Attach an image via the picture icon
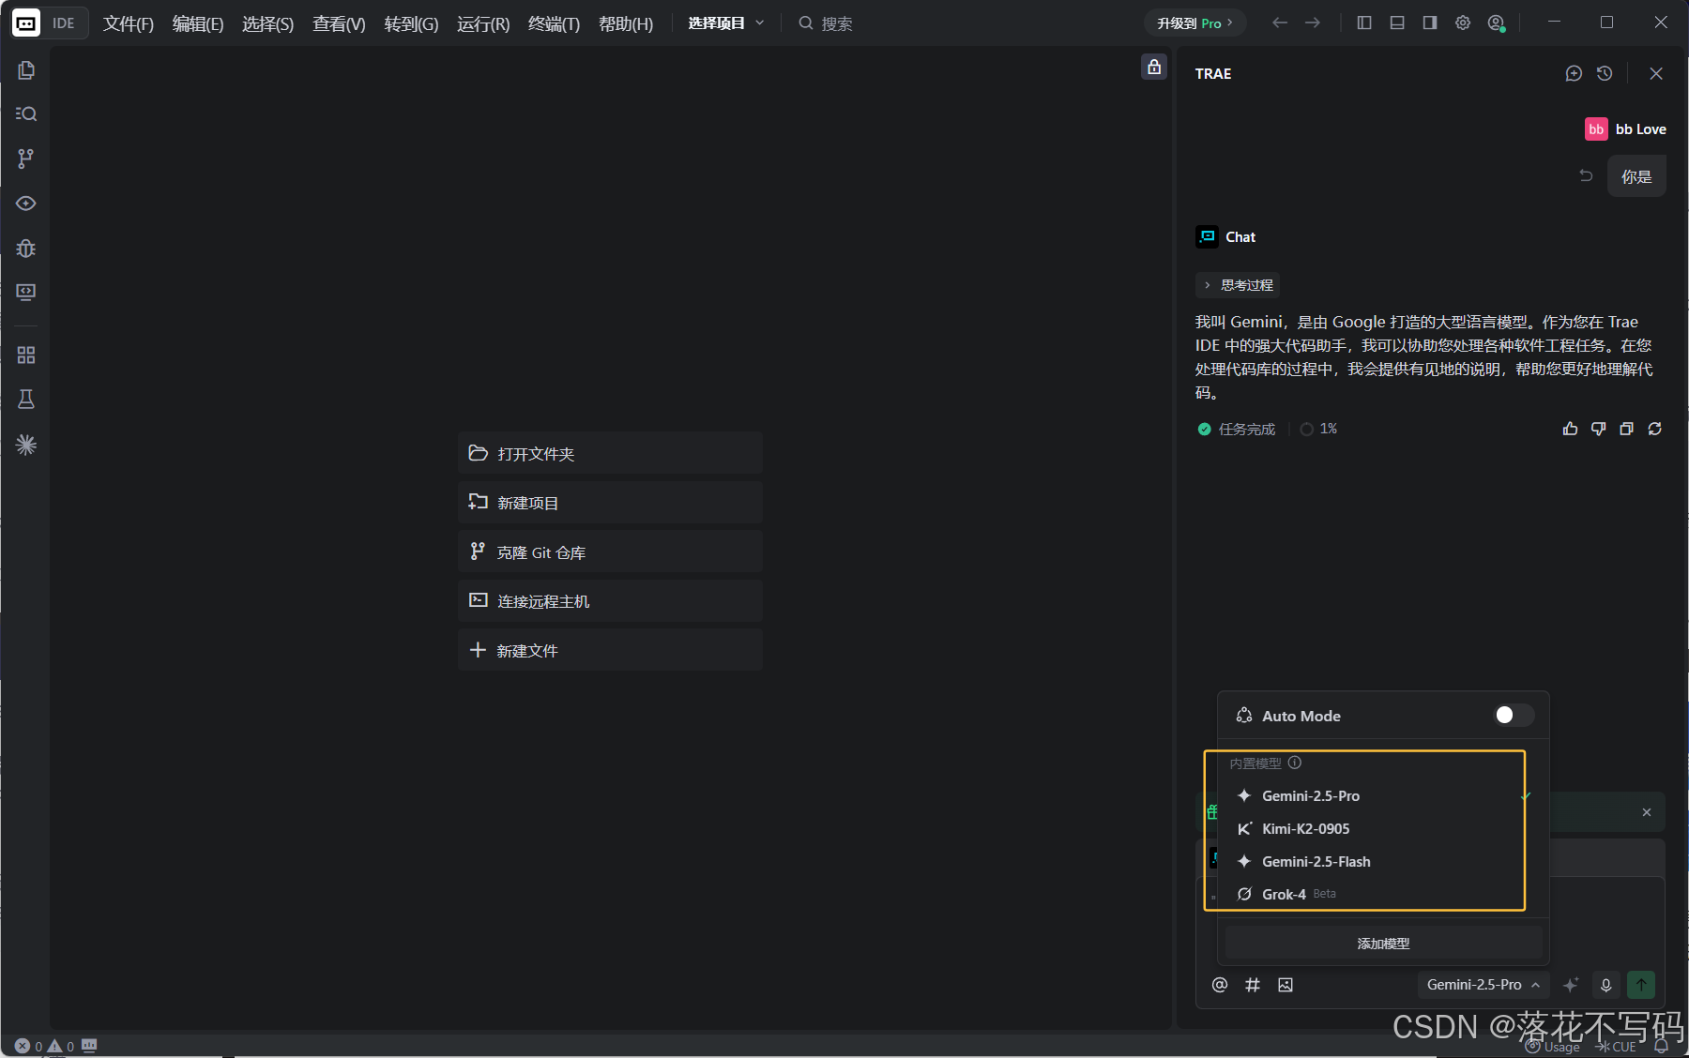This screenshot has height=1058, width=1689. 1286,985
